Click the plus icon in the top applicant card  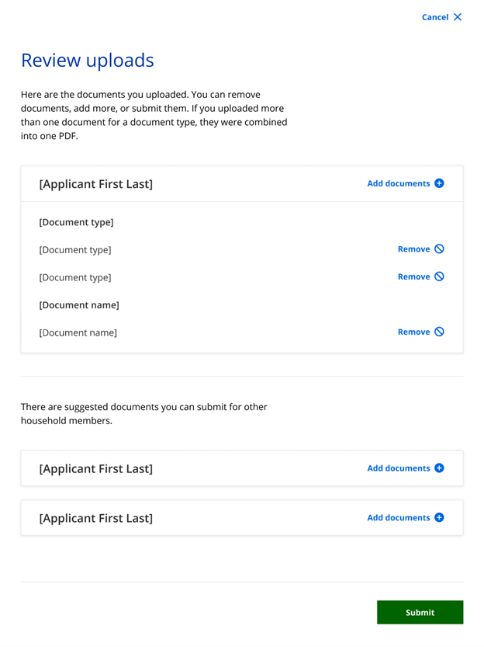(439, 183)
